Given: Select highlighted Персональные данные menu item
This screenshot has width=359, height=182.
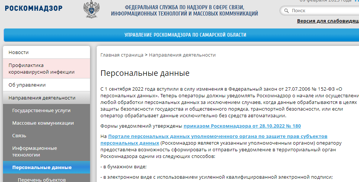Looking at the screenshot, I should [x=46, y=167].
